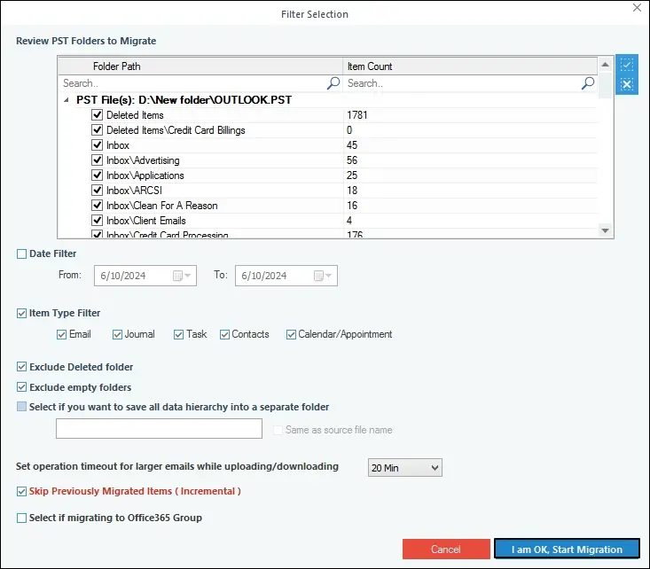The height and width of the screenshot is (569, 650).
Task: Click Item Count search magnifier icon
Action: pos(588,83)
